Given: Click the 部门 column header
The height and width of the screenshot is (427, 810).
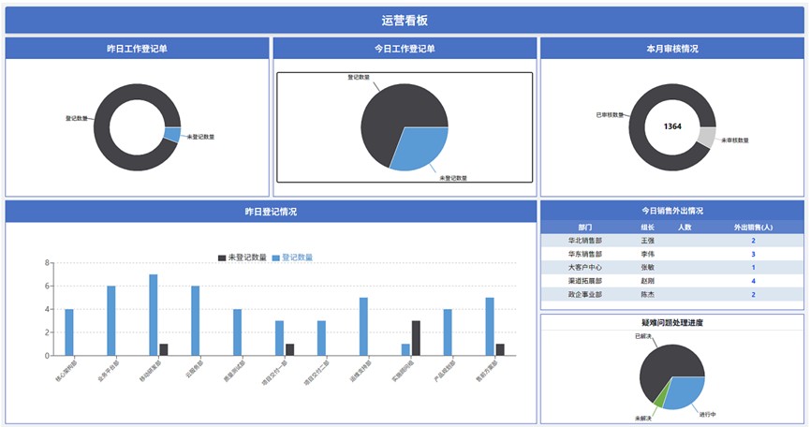Looking at the screenshot, I should click(x=585, y=227).
